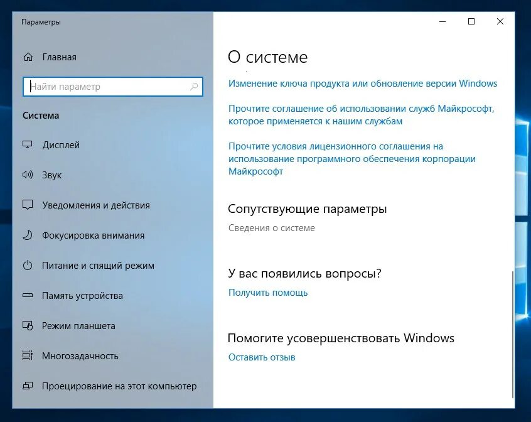Click the Режим планшета icon
Screen dimensions: 531x422
(x=28, y=325)
